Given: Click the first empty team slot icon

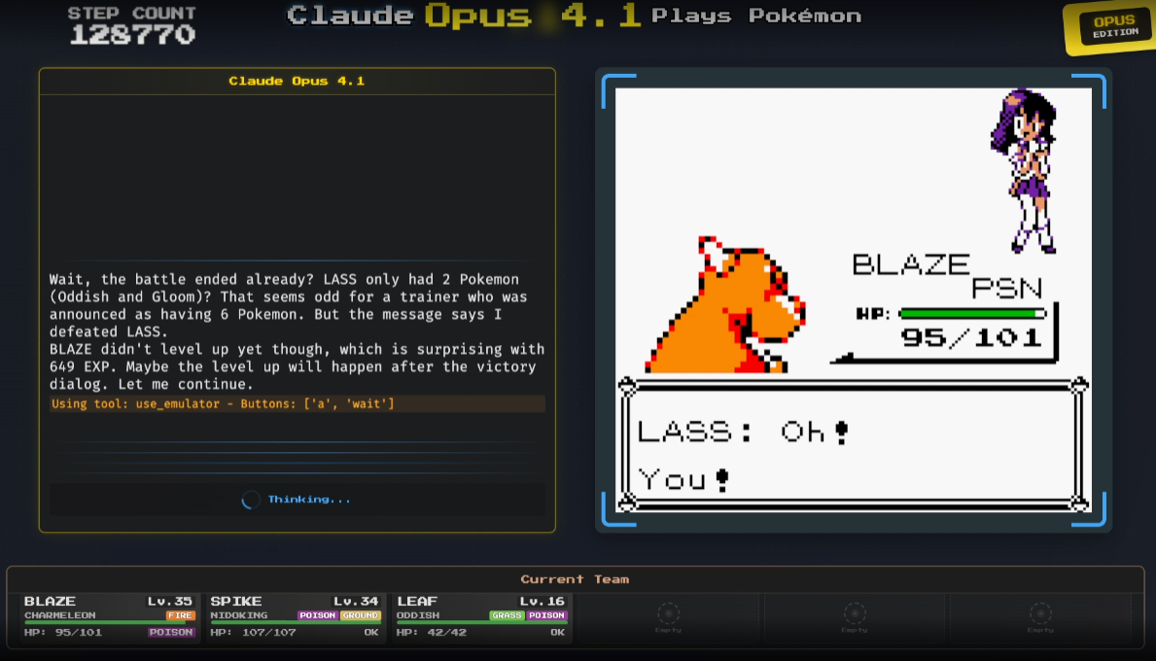Looking at the screenshot, I should (x=668, y=613).
